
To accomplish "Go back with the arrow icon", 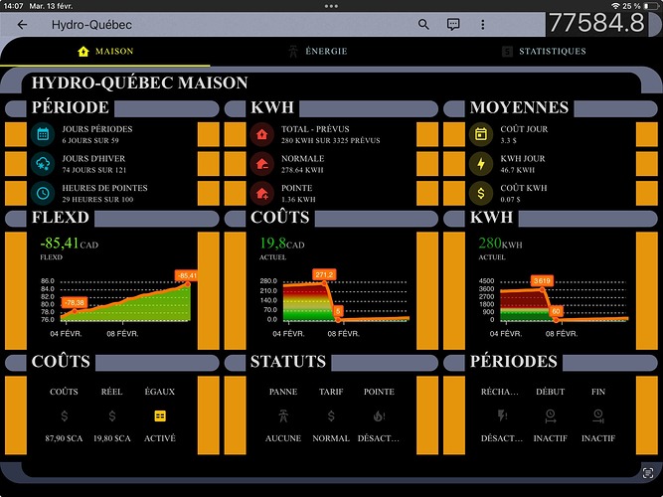I will coord(22,25).
